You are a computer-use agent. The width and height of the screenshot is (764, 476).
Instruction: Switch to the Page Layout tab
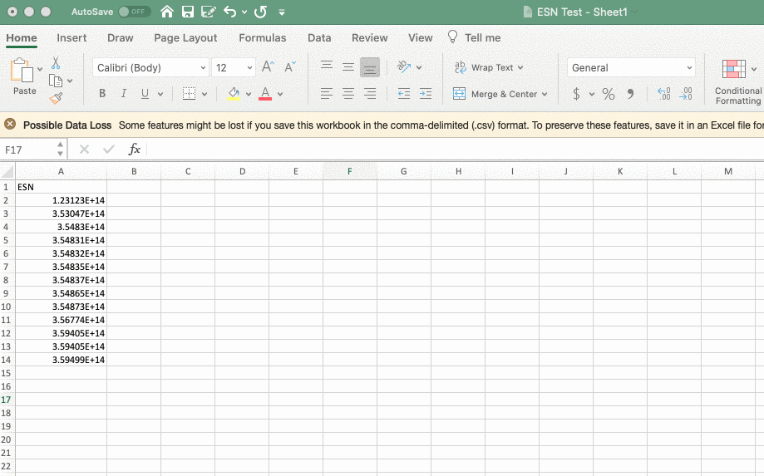coord(185,38)
